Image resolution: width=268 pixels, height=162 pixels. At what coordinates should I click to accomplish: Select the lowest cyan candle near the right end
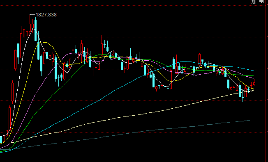coord(243,96)
